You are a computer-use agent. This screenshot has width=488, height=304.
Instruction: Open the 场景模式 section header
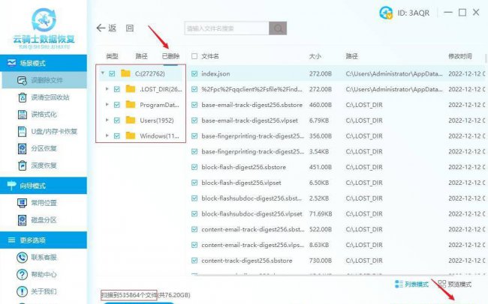pyautogui.click(x=44, y=63)
